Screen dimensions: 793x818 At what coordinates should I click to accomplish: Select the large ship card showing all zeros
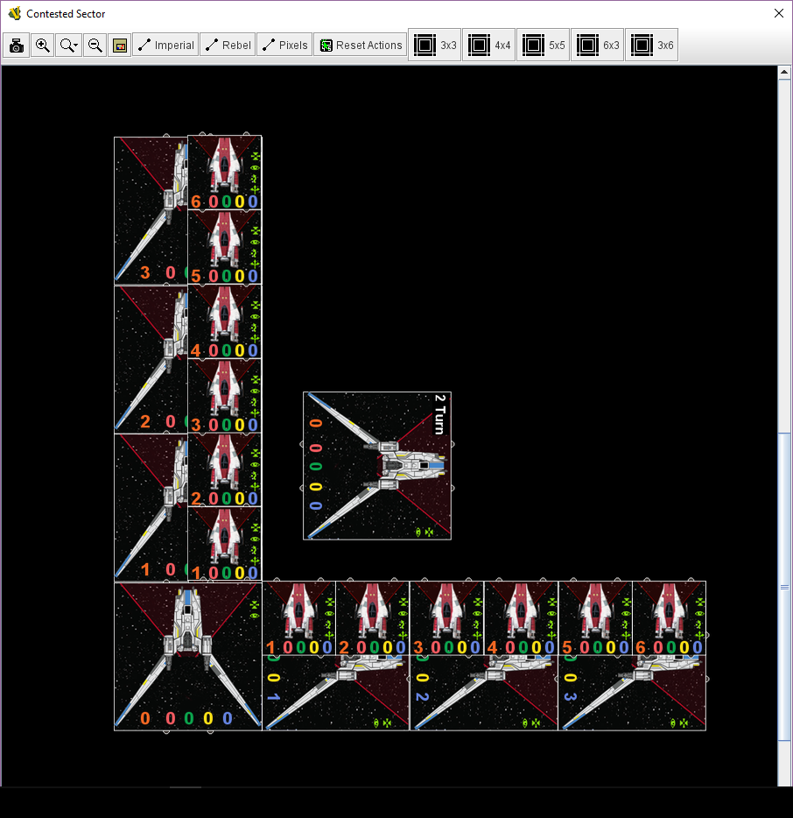pos(186,655)
